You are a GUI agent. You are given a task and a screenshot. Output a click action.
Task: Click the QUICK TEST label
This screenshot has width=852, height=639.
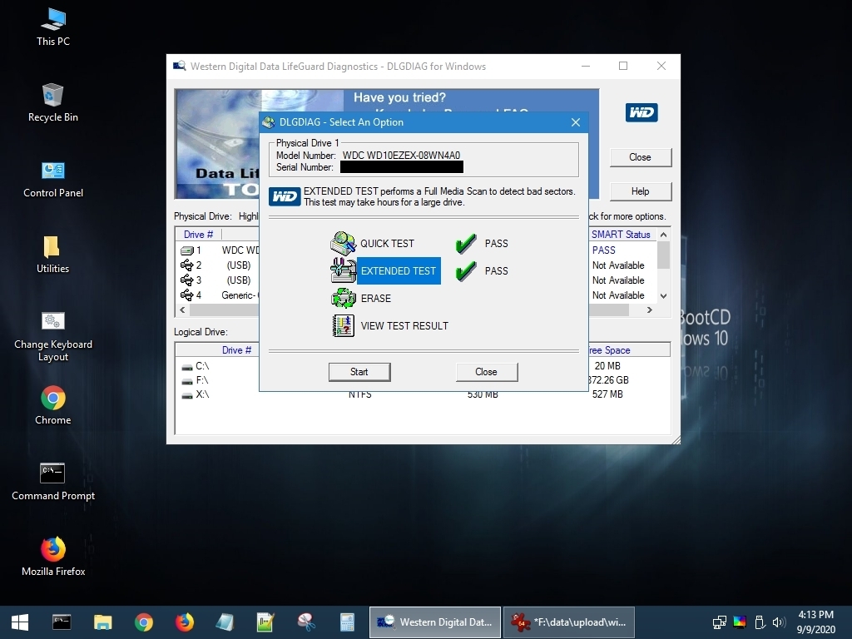(x=387, y=244)
